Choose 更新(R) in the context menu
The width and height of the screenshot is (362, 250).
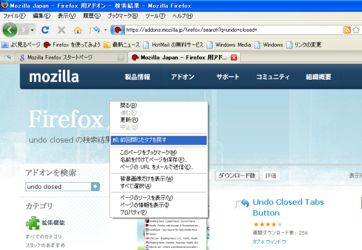tap(159, 120)
